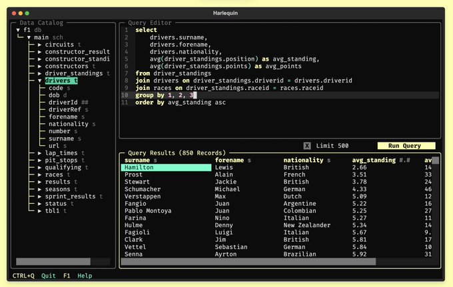Toggle the Limit 500 checkbox
The width and height of the screenshot is (453, 287).
[307, 146]
